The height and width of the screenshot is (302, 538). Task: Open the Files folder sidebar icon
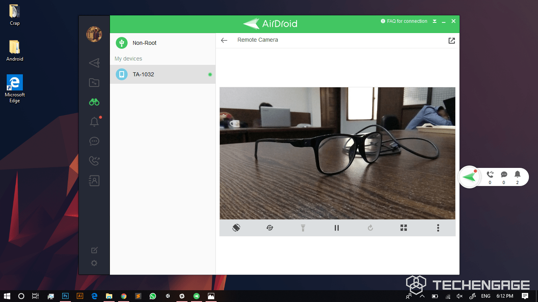94,83
